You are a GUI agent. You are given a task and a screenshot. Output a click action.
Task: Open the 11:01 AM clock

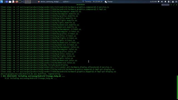[153, 2]
